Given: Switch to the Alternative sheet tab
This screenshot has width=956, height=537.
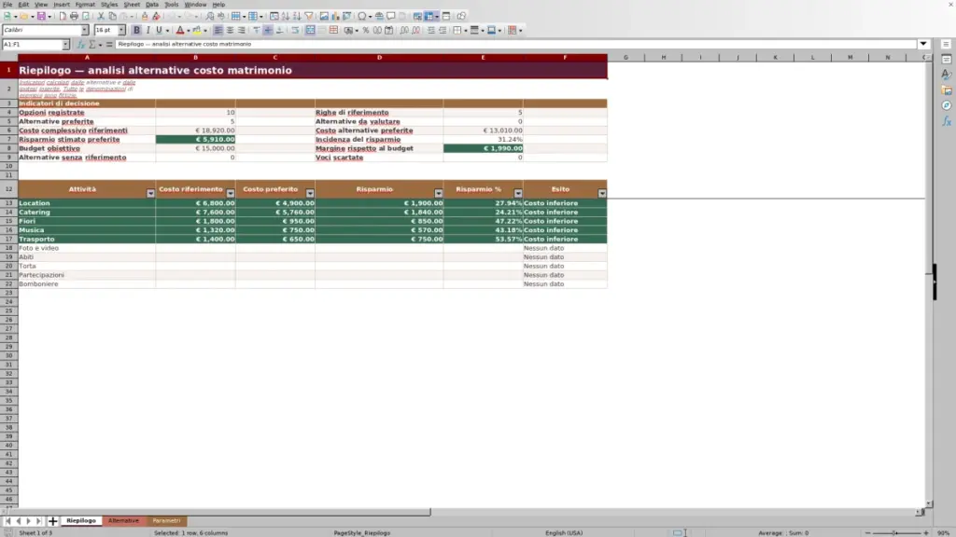Looking at the screenshot, I should pos(124,521).
